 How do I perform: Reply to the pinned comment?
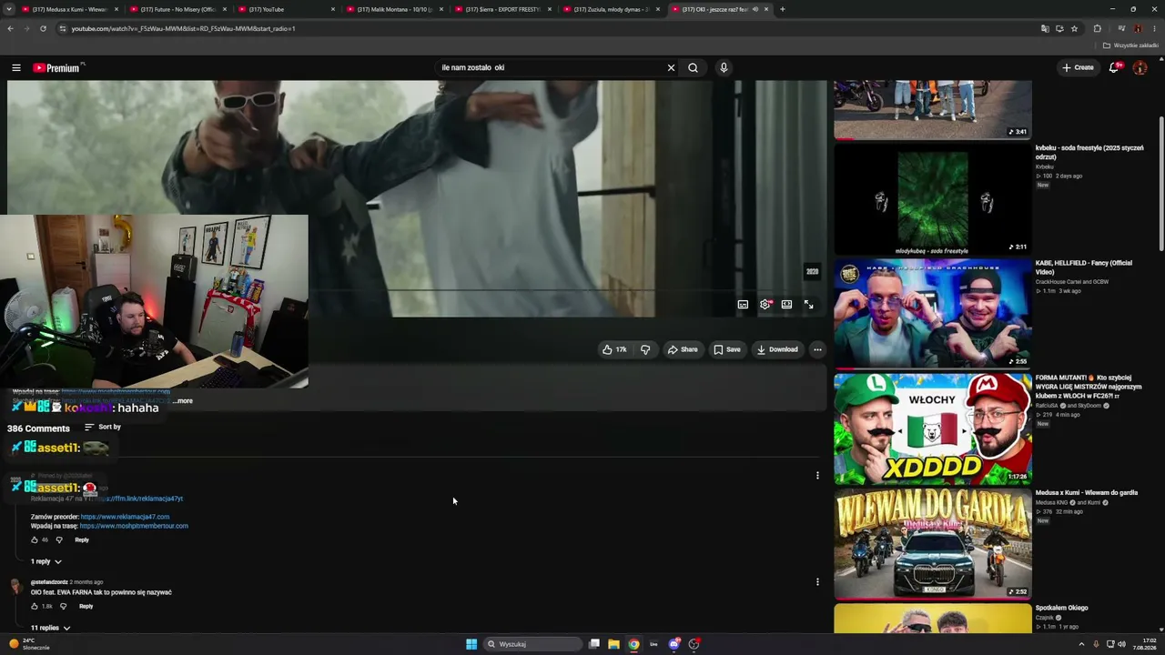(82, 539)
